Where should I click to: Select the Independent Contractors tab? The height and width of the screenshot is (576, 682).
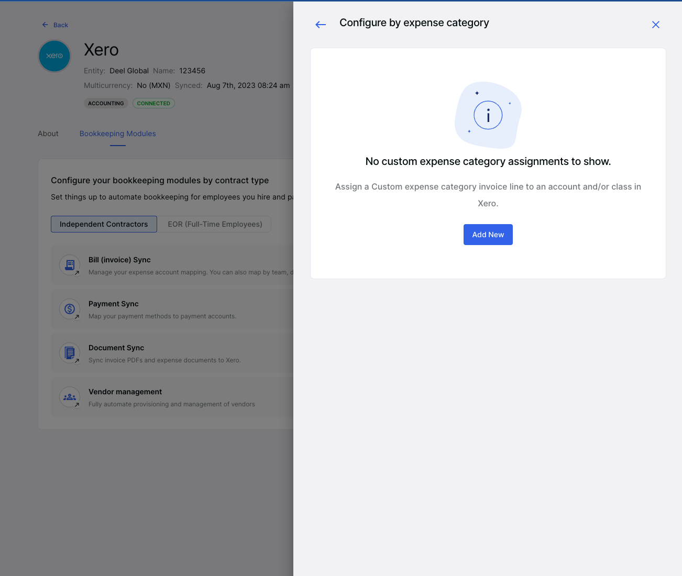[104, 224]
